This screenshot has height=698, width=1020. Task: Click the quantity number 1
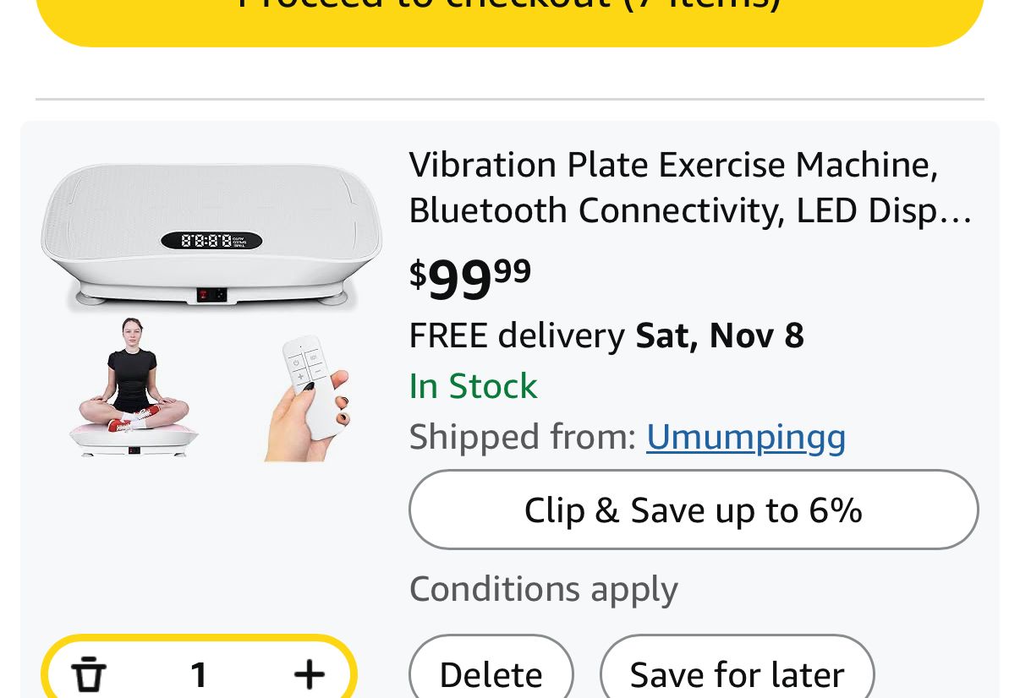click(199, 674)
